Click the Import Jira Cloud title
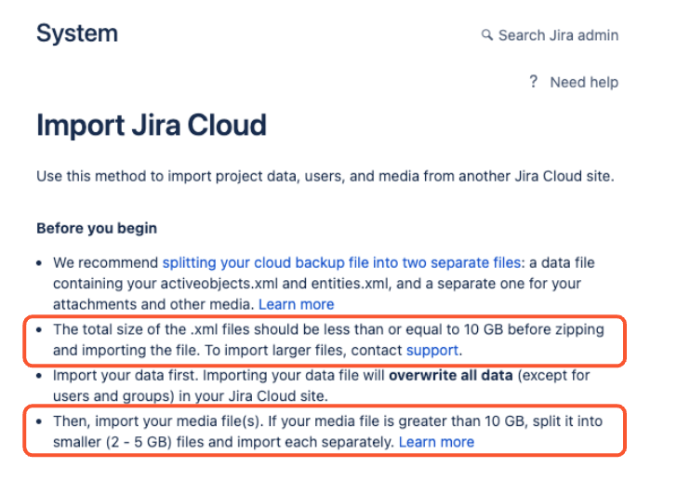 [151, 126]
